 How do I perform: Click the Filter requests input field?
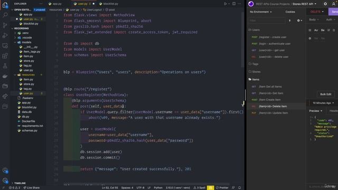pyautogui.click(x=267, y=21)
